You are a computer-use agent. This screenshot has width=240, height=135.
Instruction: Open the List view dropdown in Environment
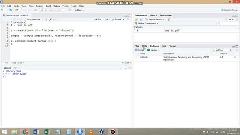coord(229,19)
